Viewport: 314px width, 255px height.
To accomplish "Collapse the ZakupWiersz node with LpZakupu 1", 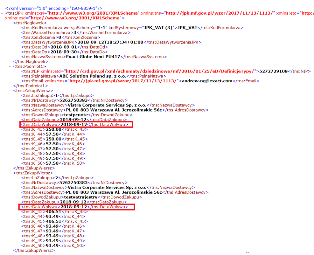I will tap(10, 91).
